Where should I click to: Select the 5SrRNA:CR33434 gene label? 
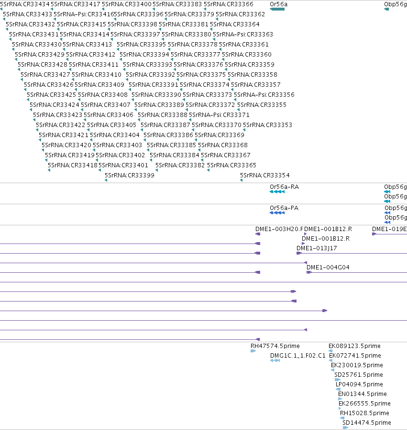(x=25, y=4)
